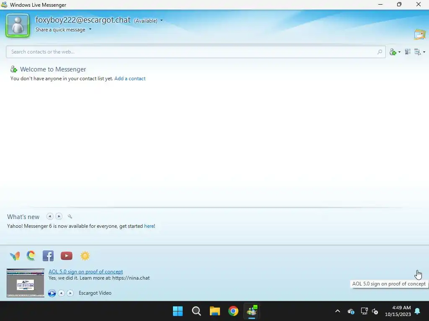Open the show menu icon
This screenshot has width=429, height=321.
418,52
